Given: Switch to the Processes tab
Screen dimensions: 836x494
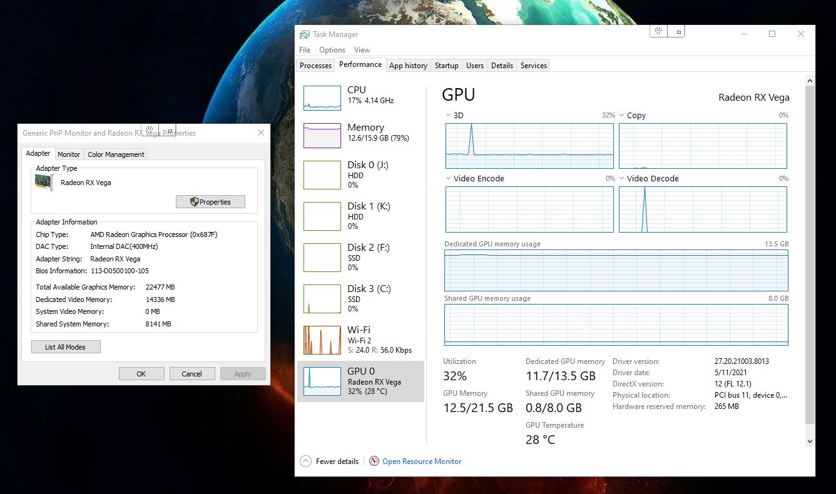Looking at the screenshot, I should click(x=315, y=66).
